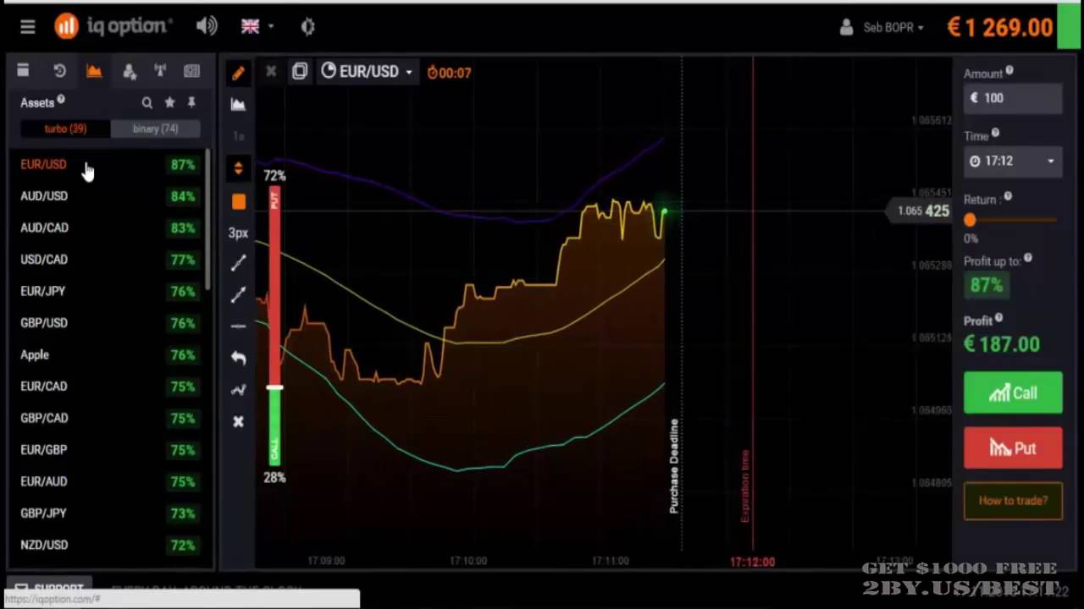This screenshot has width=1084, height=609.
Task: Switch to the turbo (39) tab
Action: coord(65,129)
